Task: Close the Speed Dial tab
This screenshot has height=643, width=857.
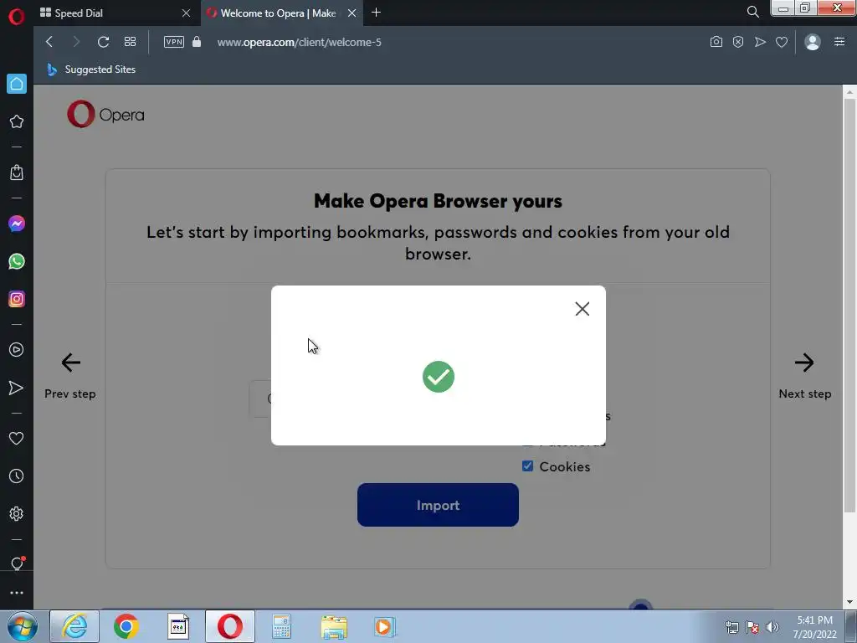Action: [x=187, y=13]
